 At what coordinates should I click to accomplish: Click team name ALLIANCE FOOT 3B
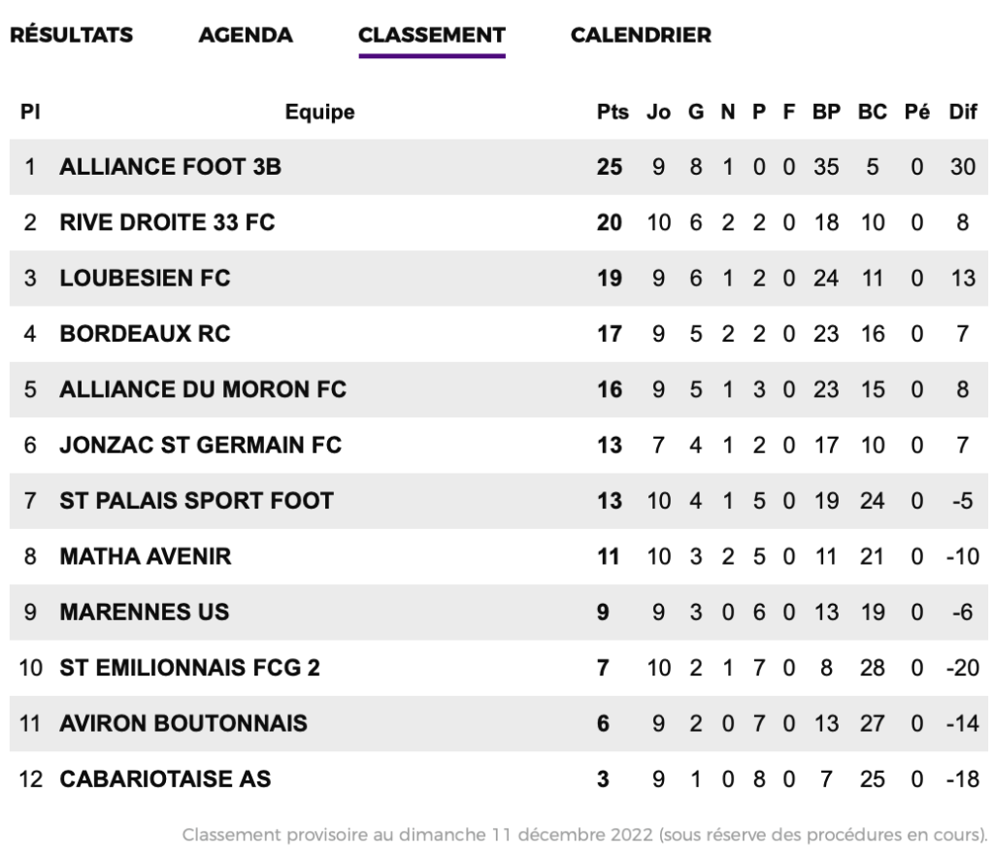pos(171,167)
